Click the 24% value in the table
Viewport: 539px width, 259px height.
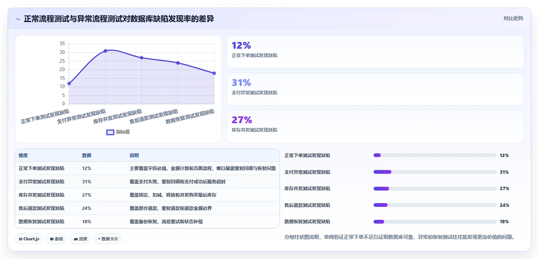[x=87, y=208]
